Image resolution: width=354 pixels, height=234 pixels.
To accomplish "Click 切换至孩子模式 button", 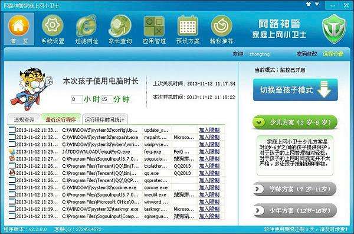I will pos(296,90).
